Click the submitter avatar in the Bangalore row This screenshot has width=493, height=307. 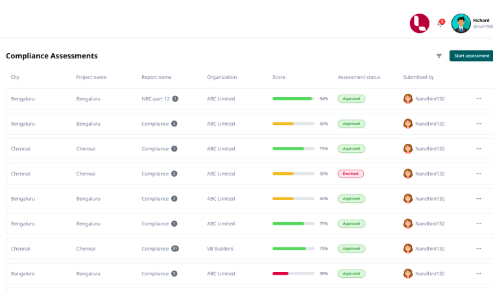[x=408, y=273]
